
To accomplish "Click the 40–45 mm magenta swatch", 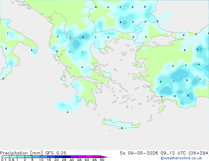I will pos(89,157).
